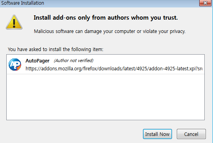
Task: Click the yellow warning triangle icon
Action: point(14,22)
